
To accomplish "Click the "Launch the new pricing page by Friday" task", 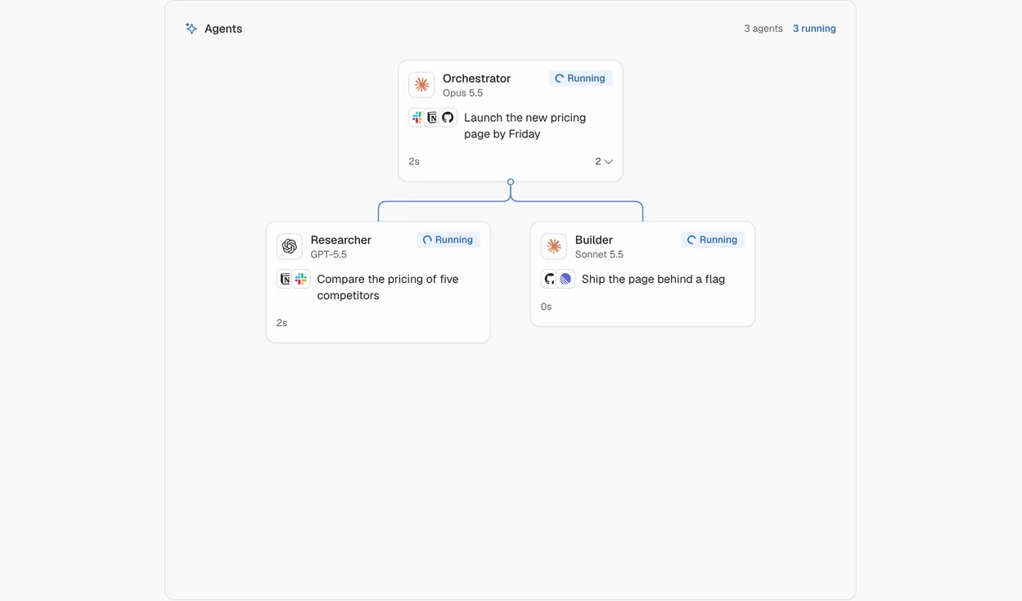I will click(x=525, y=126).
